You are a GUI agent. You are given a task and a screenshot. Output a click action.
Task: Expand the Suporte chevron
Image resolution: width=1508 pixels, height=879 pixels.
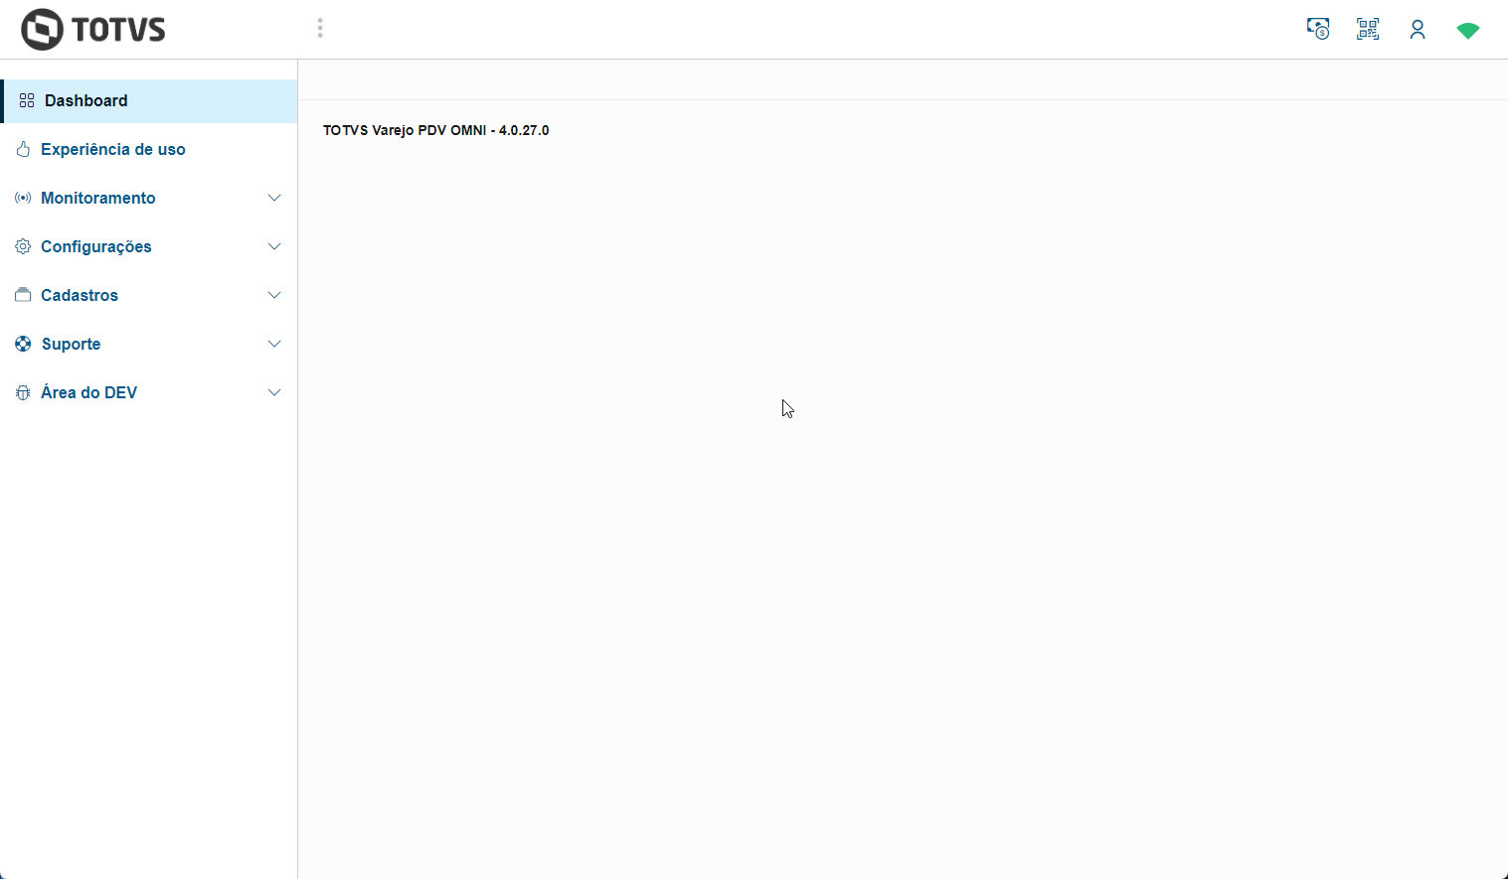pos(274,344)
